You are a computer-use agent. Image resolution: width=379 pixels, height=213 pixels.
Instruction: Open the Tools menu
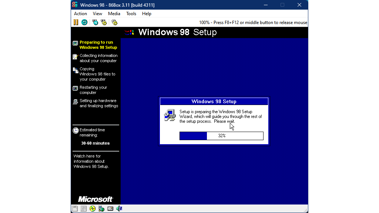pos(131,14)
